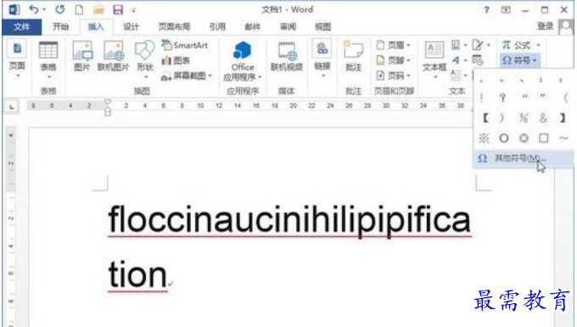
Task: Insert WordArt with the slanted A icon
Action: tap(456, 60)
